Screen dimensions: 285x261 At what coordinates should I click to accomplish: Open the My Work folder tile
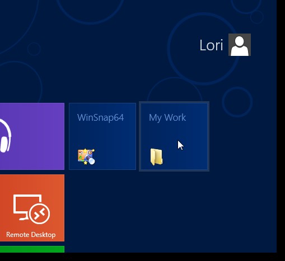tap(174, 136)
